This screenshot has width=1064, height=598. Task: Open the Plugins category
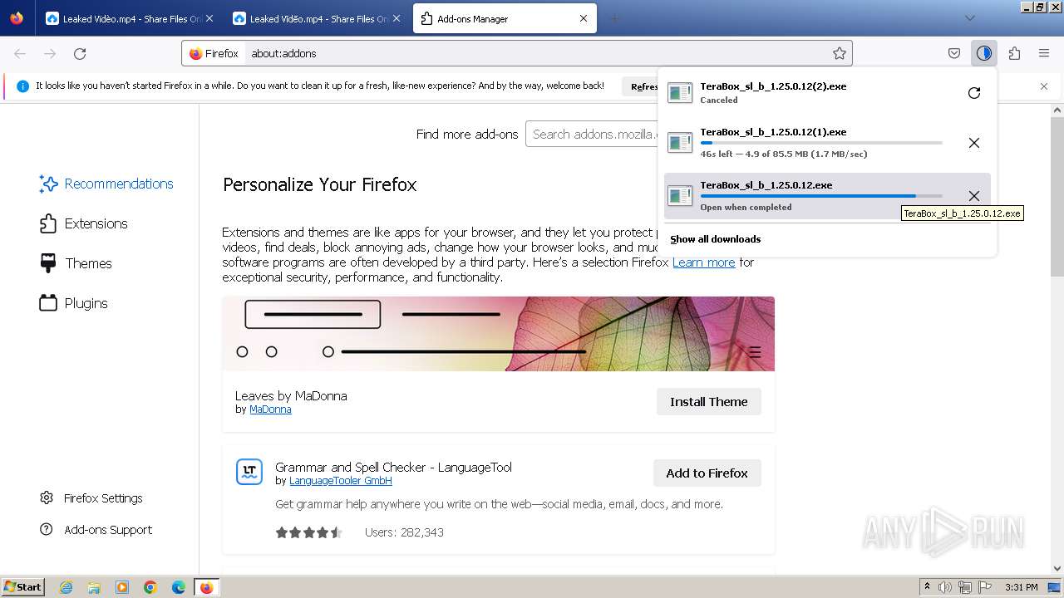74,303
